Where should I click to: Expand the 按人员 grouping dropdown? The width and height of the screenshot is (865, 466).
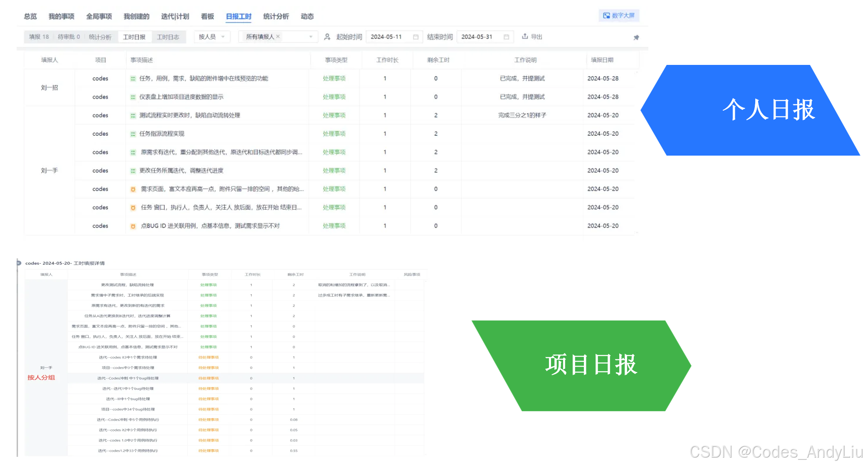coord(212,37)
